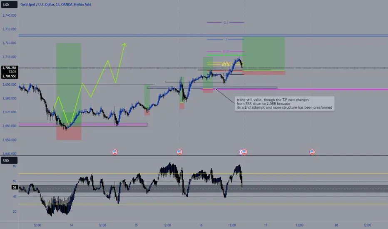Click the 17 date label on time axis
Screen dimensions: 388x229
pyautogui.click(x=266, y=225)
